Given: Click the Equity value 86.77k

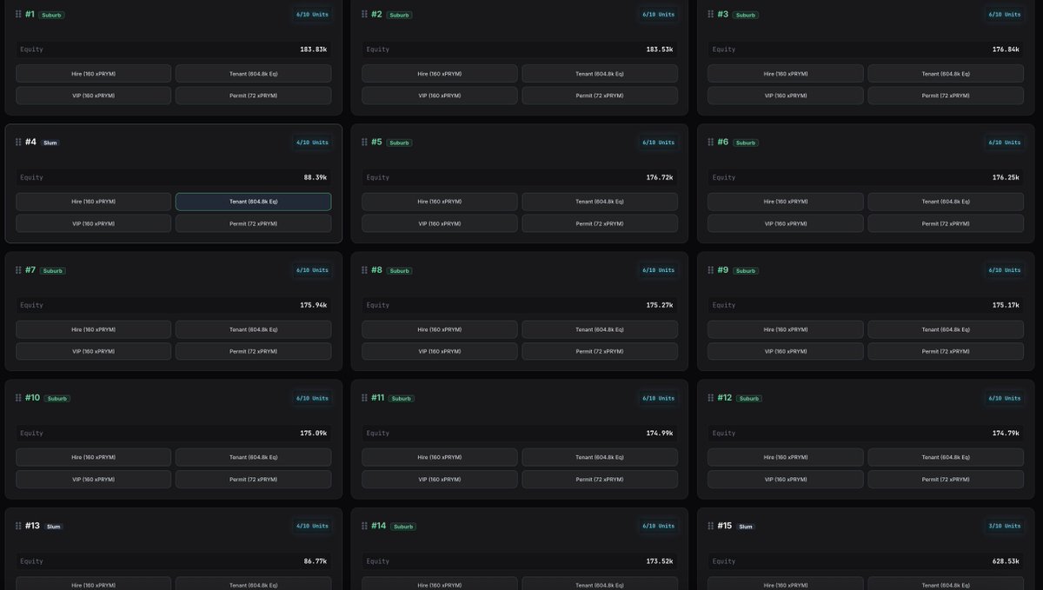Looking at the screenshot, I should click(x=316, y=561).
